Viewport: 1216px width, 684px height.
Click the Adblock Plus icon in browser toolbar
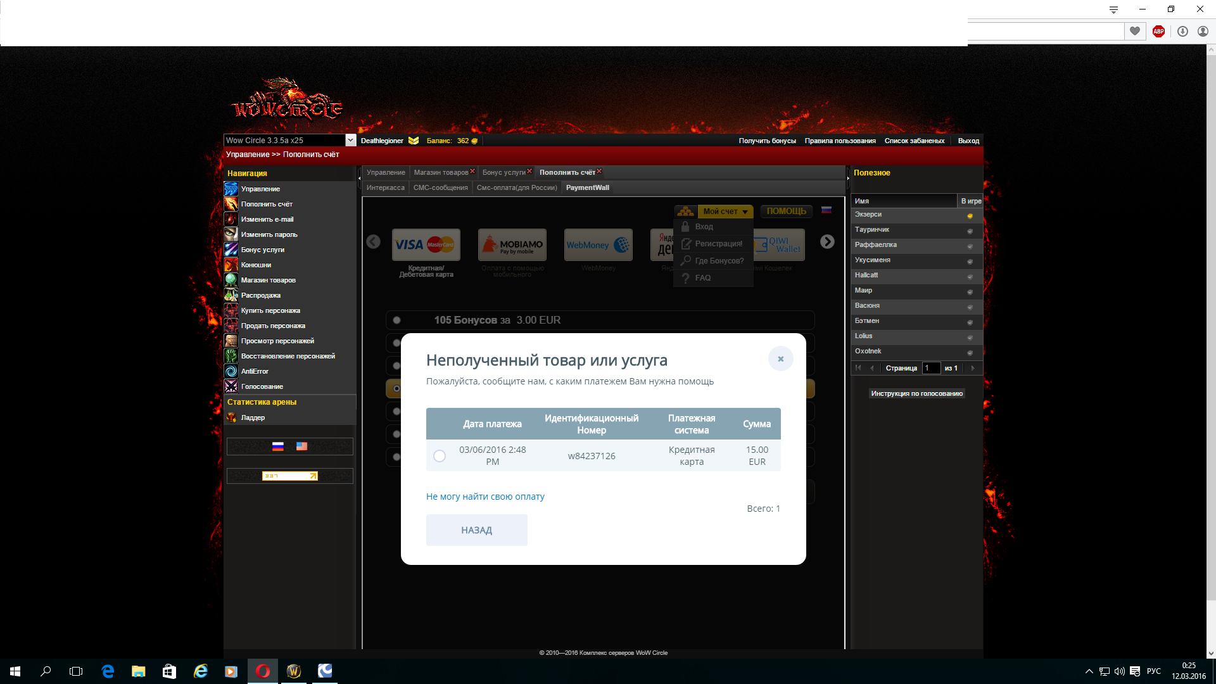click(x=1158, y=31)
